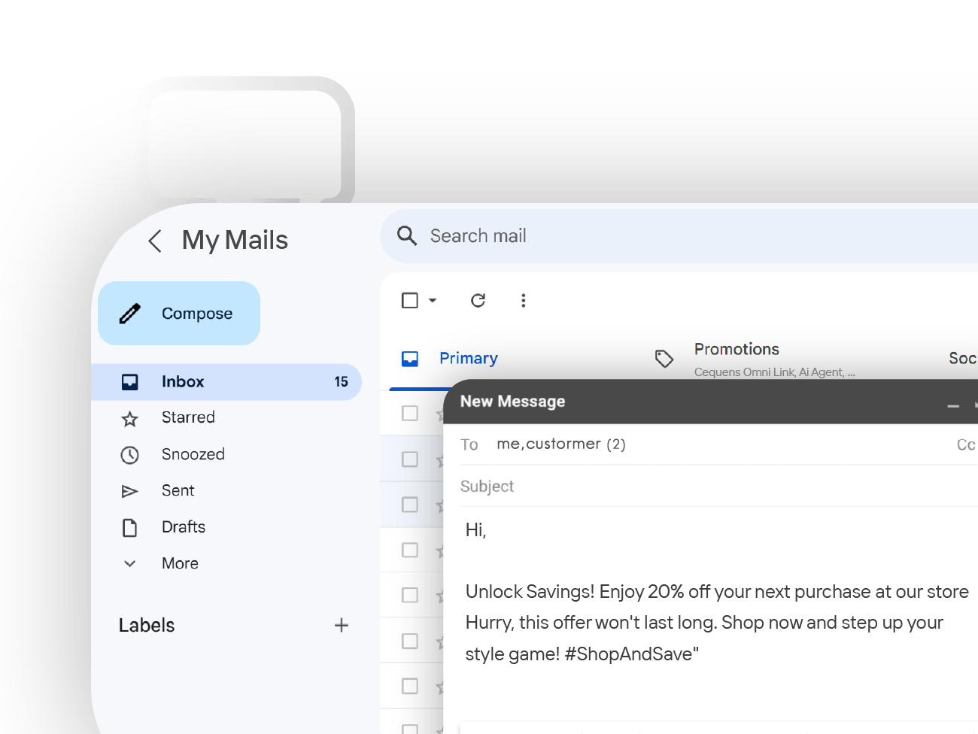The height and width of the screenshot is (734, 978).
Task: Open Starred via its star icon
Action: (129, 417)
